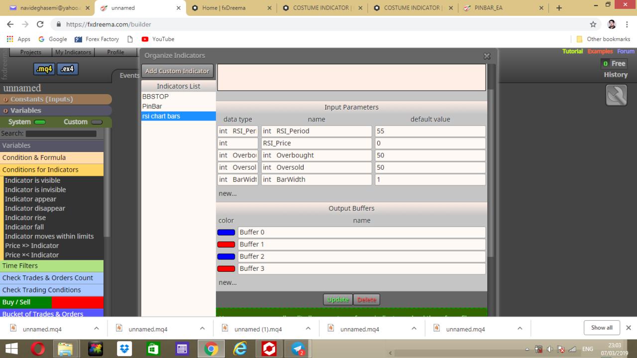Open File Explorer from taskbar

tap(65, 350)
